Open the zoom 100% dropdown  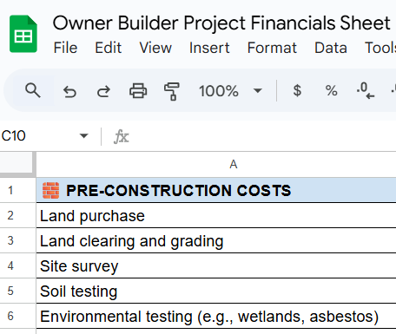coord(230,91)
